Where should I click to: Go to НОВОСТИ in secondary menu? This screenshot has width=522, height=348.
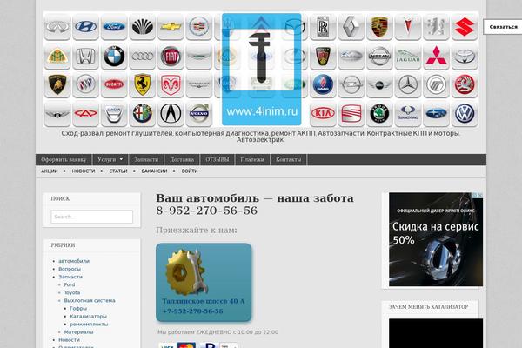click(x=84, y=171)
